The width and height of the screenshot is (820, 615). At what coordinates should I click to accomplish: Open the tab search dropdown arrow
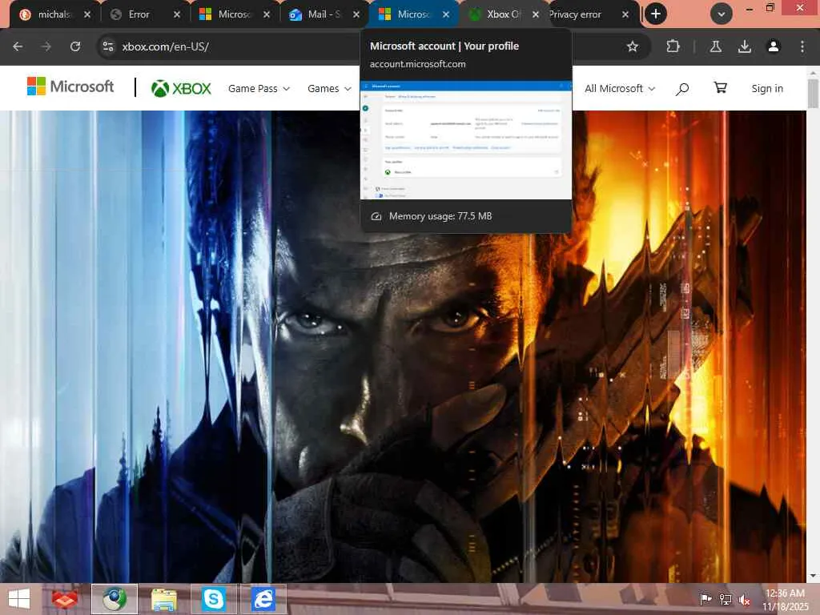722,14
